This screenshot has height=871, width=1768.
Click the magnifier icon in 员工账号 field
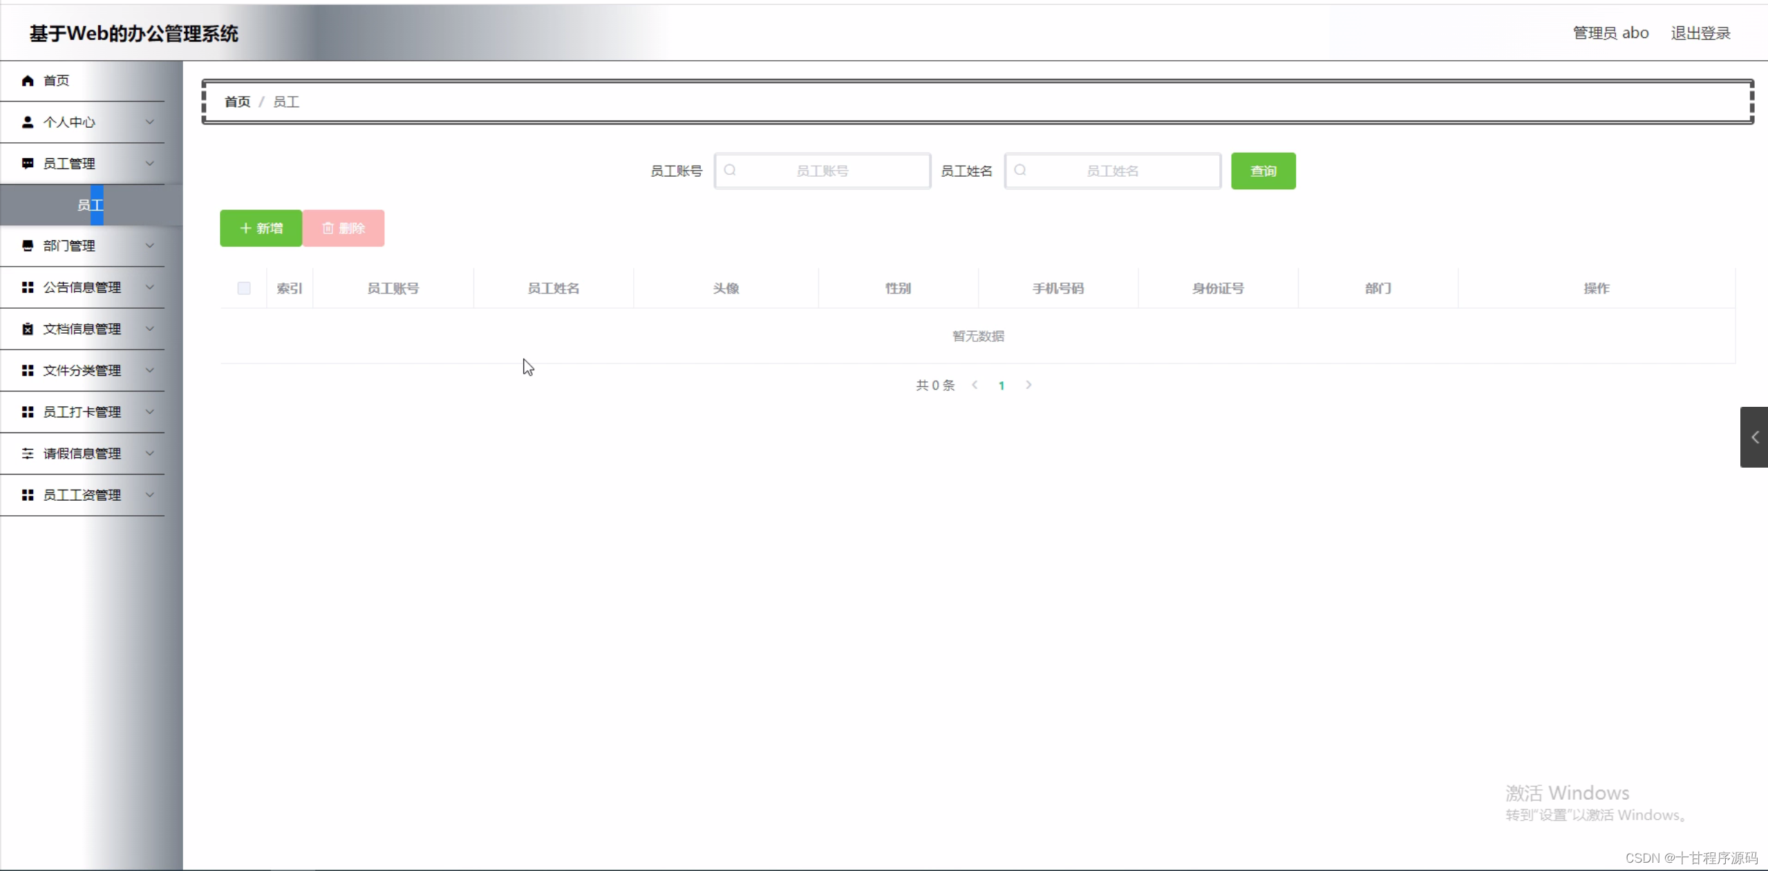[x=731, y=171]
